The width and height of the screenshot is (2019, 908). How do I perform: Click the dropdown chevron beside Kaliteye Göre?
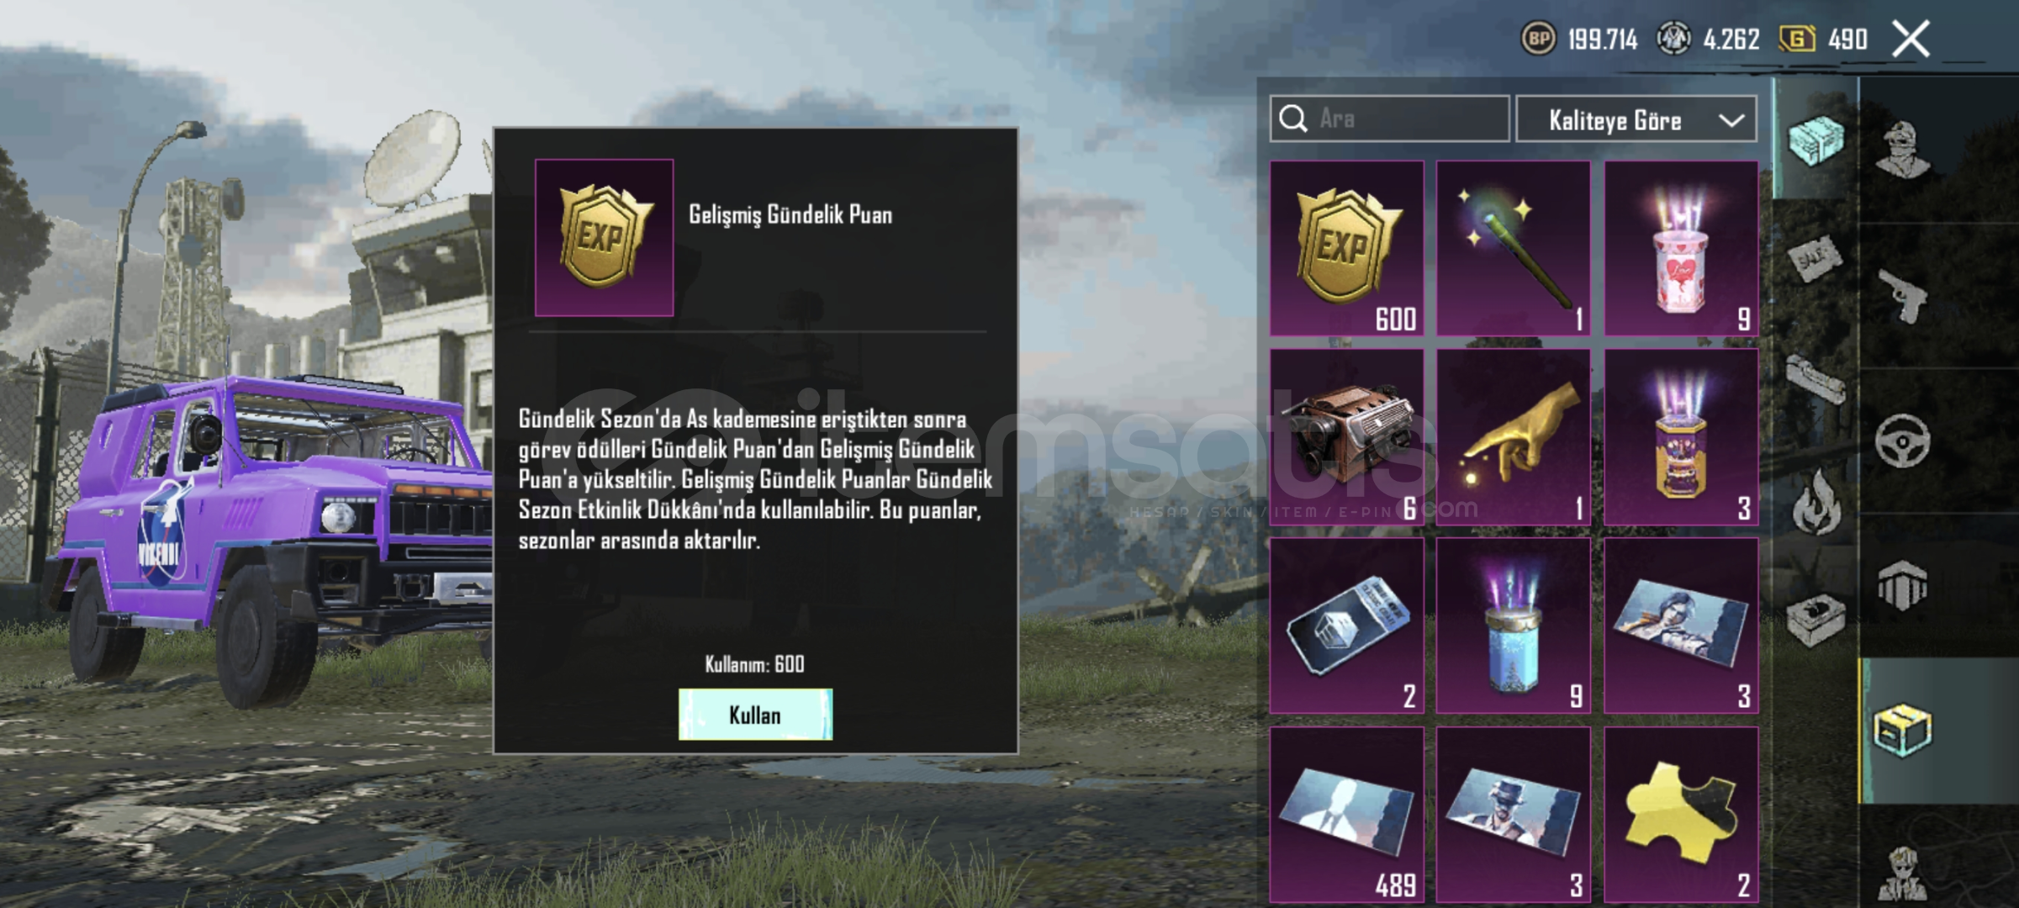coord(1731,120)
